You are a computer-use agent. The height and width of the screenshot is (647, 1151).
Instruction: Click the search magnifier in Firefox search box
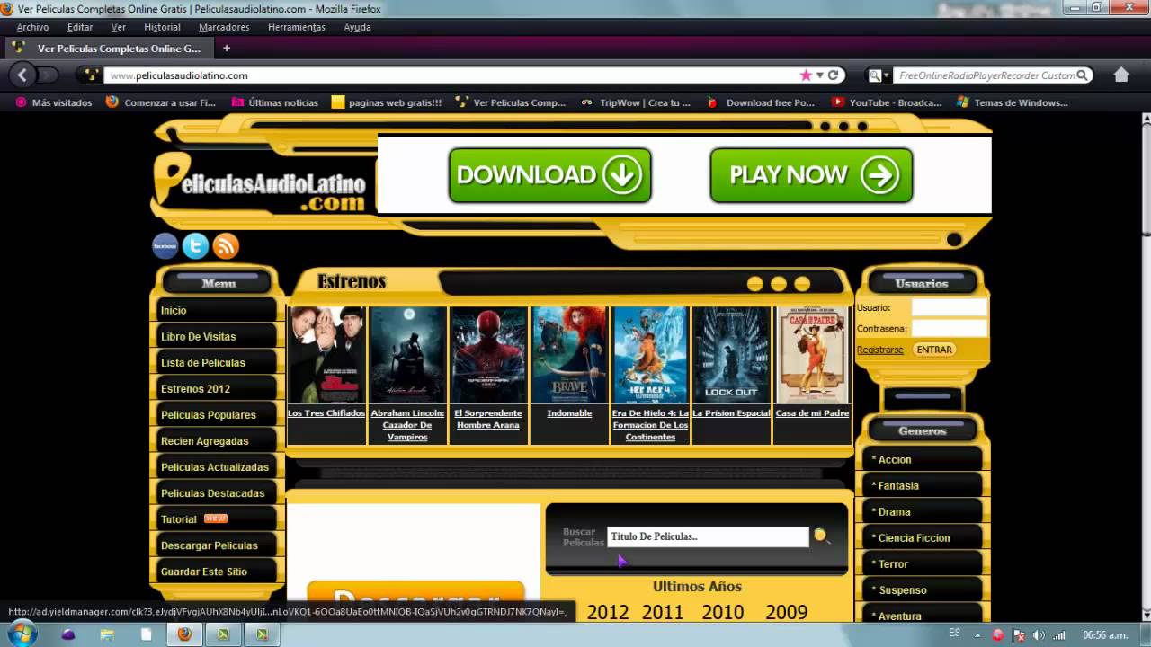pos(1083,75)
